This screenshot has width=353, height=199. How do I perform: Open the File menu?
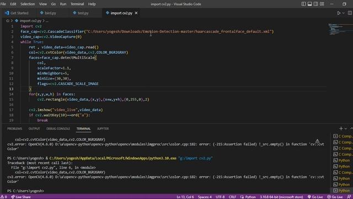pos(3,4)
